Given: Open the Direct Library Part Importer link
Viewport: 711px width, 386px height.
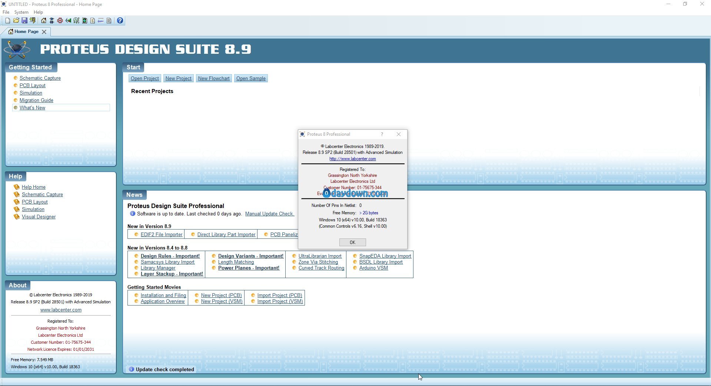Looking at the screenshot, I should click(226, 235).
